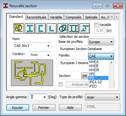Click the Ajouter button
Viewport: 126px width, 116px height.
point(18,107)
